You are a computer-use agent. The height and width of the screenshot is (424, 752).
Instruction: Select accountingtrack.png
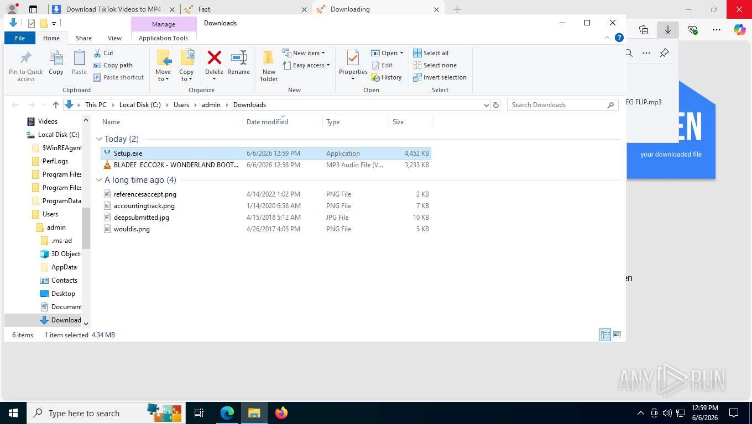265,206
